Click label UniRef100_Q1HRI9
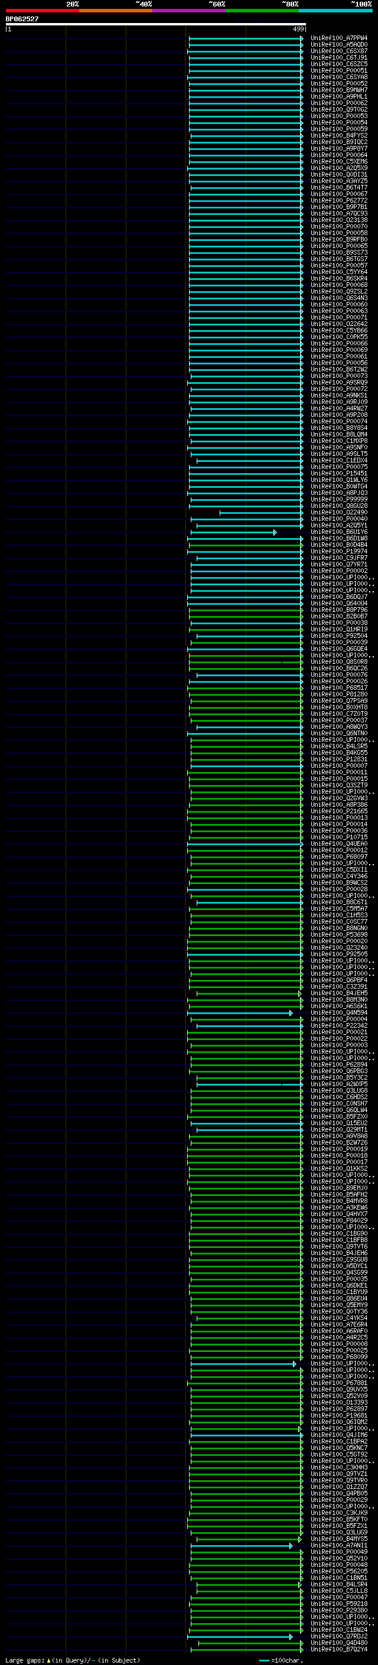 coord(339,630)
